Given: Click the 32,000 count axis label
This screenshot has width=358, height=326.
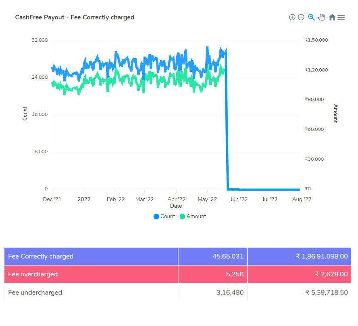Looking at the screenshot, I should [x=40, y=40].
